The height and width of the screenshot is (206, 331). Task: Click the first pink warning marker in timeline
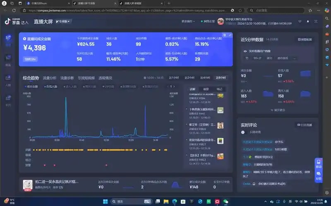(x=45, y=165)
